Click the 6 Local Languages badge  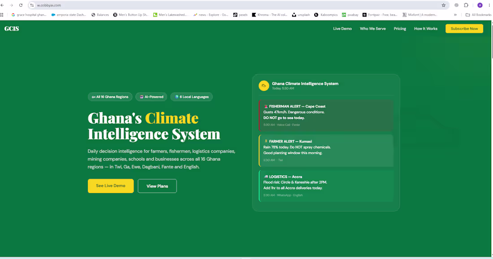coord(191,97)
